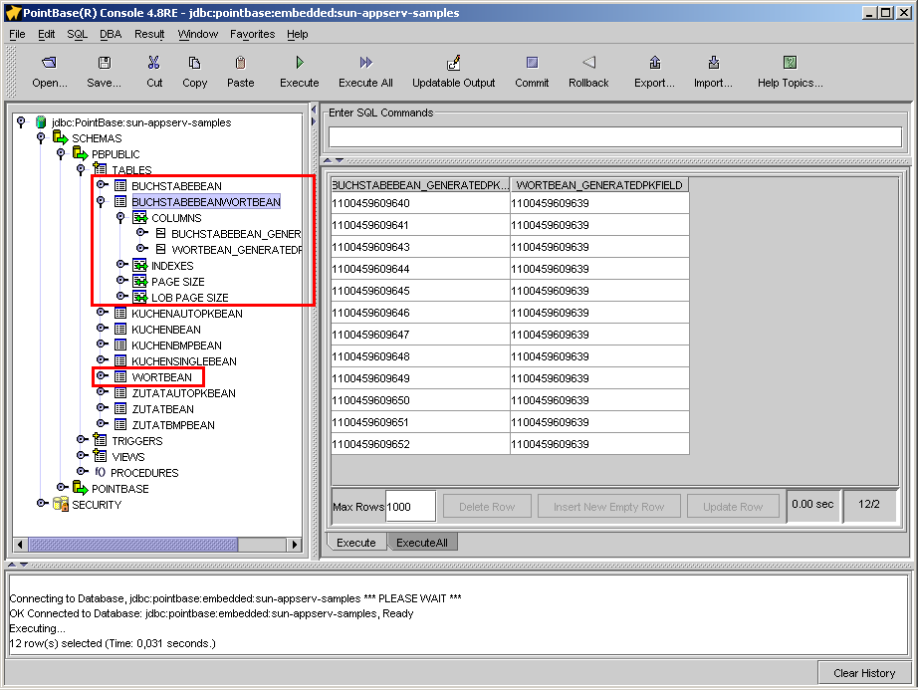918x690 pixels.
Task: Open the File menu
Action: pos(17,34)
